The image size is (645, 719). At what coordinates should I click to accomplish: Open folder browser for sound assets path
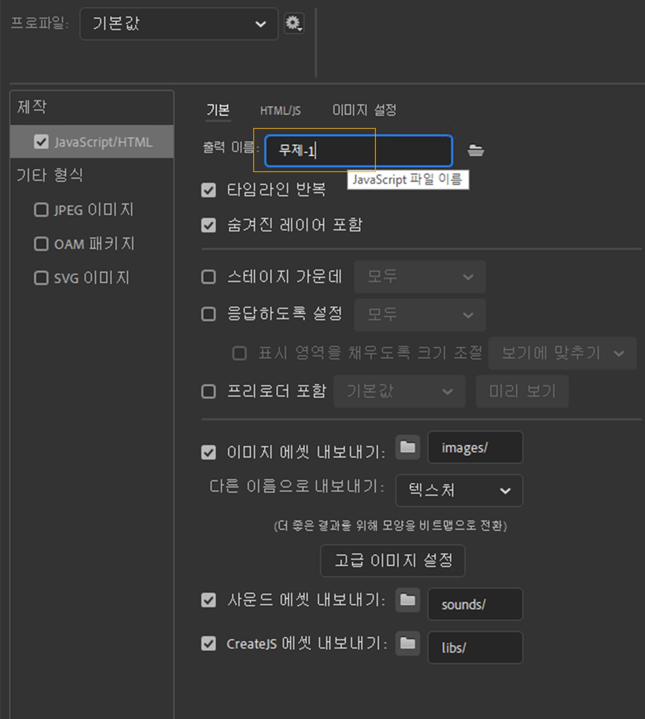407,600
